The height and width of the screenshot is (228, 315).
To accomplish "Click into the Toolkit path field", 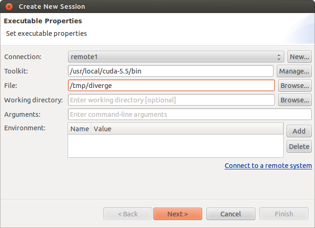I will (171, 71).
